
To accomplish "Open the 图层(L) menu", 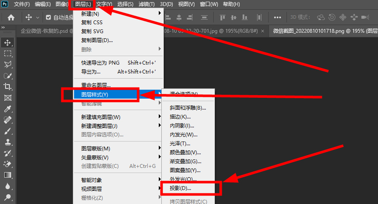I will point(83,4).
